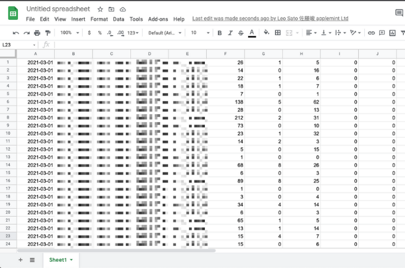Add a new sheet
Image resolution: width=405 pixels, height=268 pixels.
(x=20, y=260)
